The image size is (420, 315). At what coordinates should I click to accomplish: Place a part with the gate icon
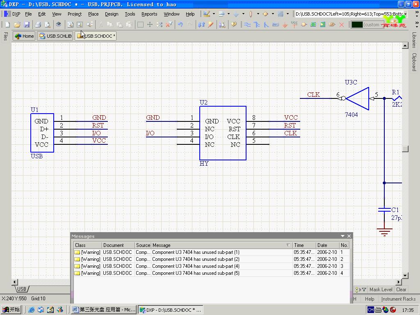point(304,25)
